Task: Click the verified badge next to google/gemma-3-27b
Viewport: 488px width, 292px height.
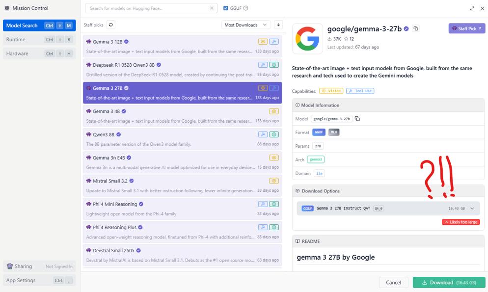Action: [406, 28]
